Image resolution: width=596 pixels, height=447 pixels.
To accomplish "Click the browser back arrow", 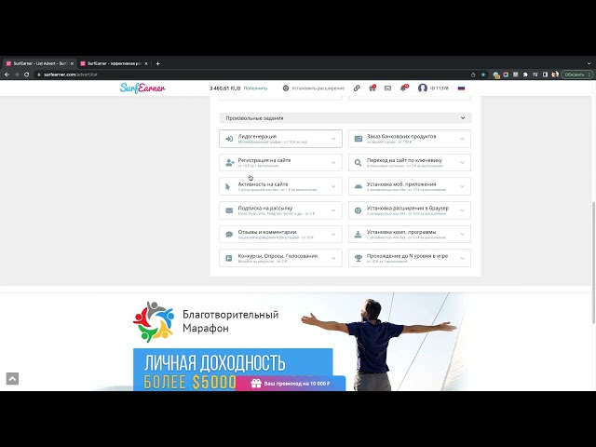I will pos(7,74).
